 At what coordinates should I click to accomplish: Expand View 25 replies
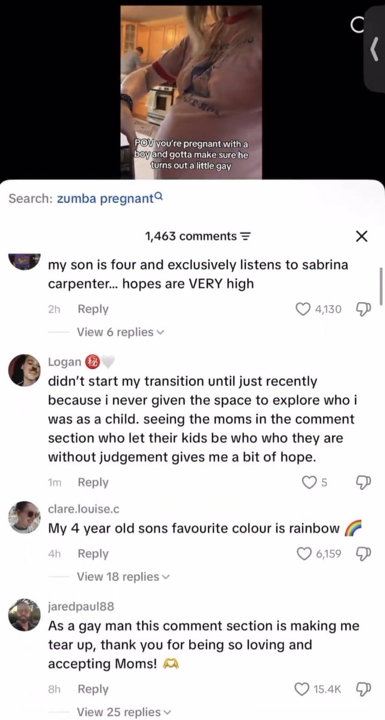[x=123, y=712]
